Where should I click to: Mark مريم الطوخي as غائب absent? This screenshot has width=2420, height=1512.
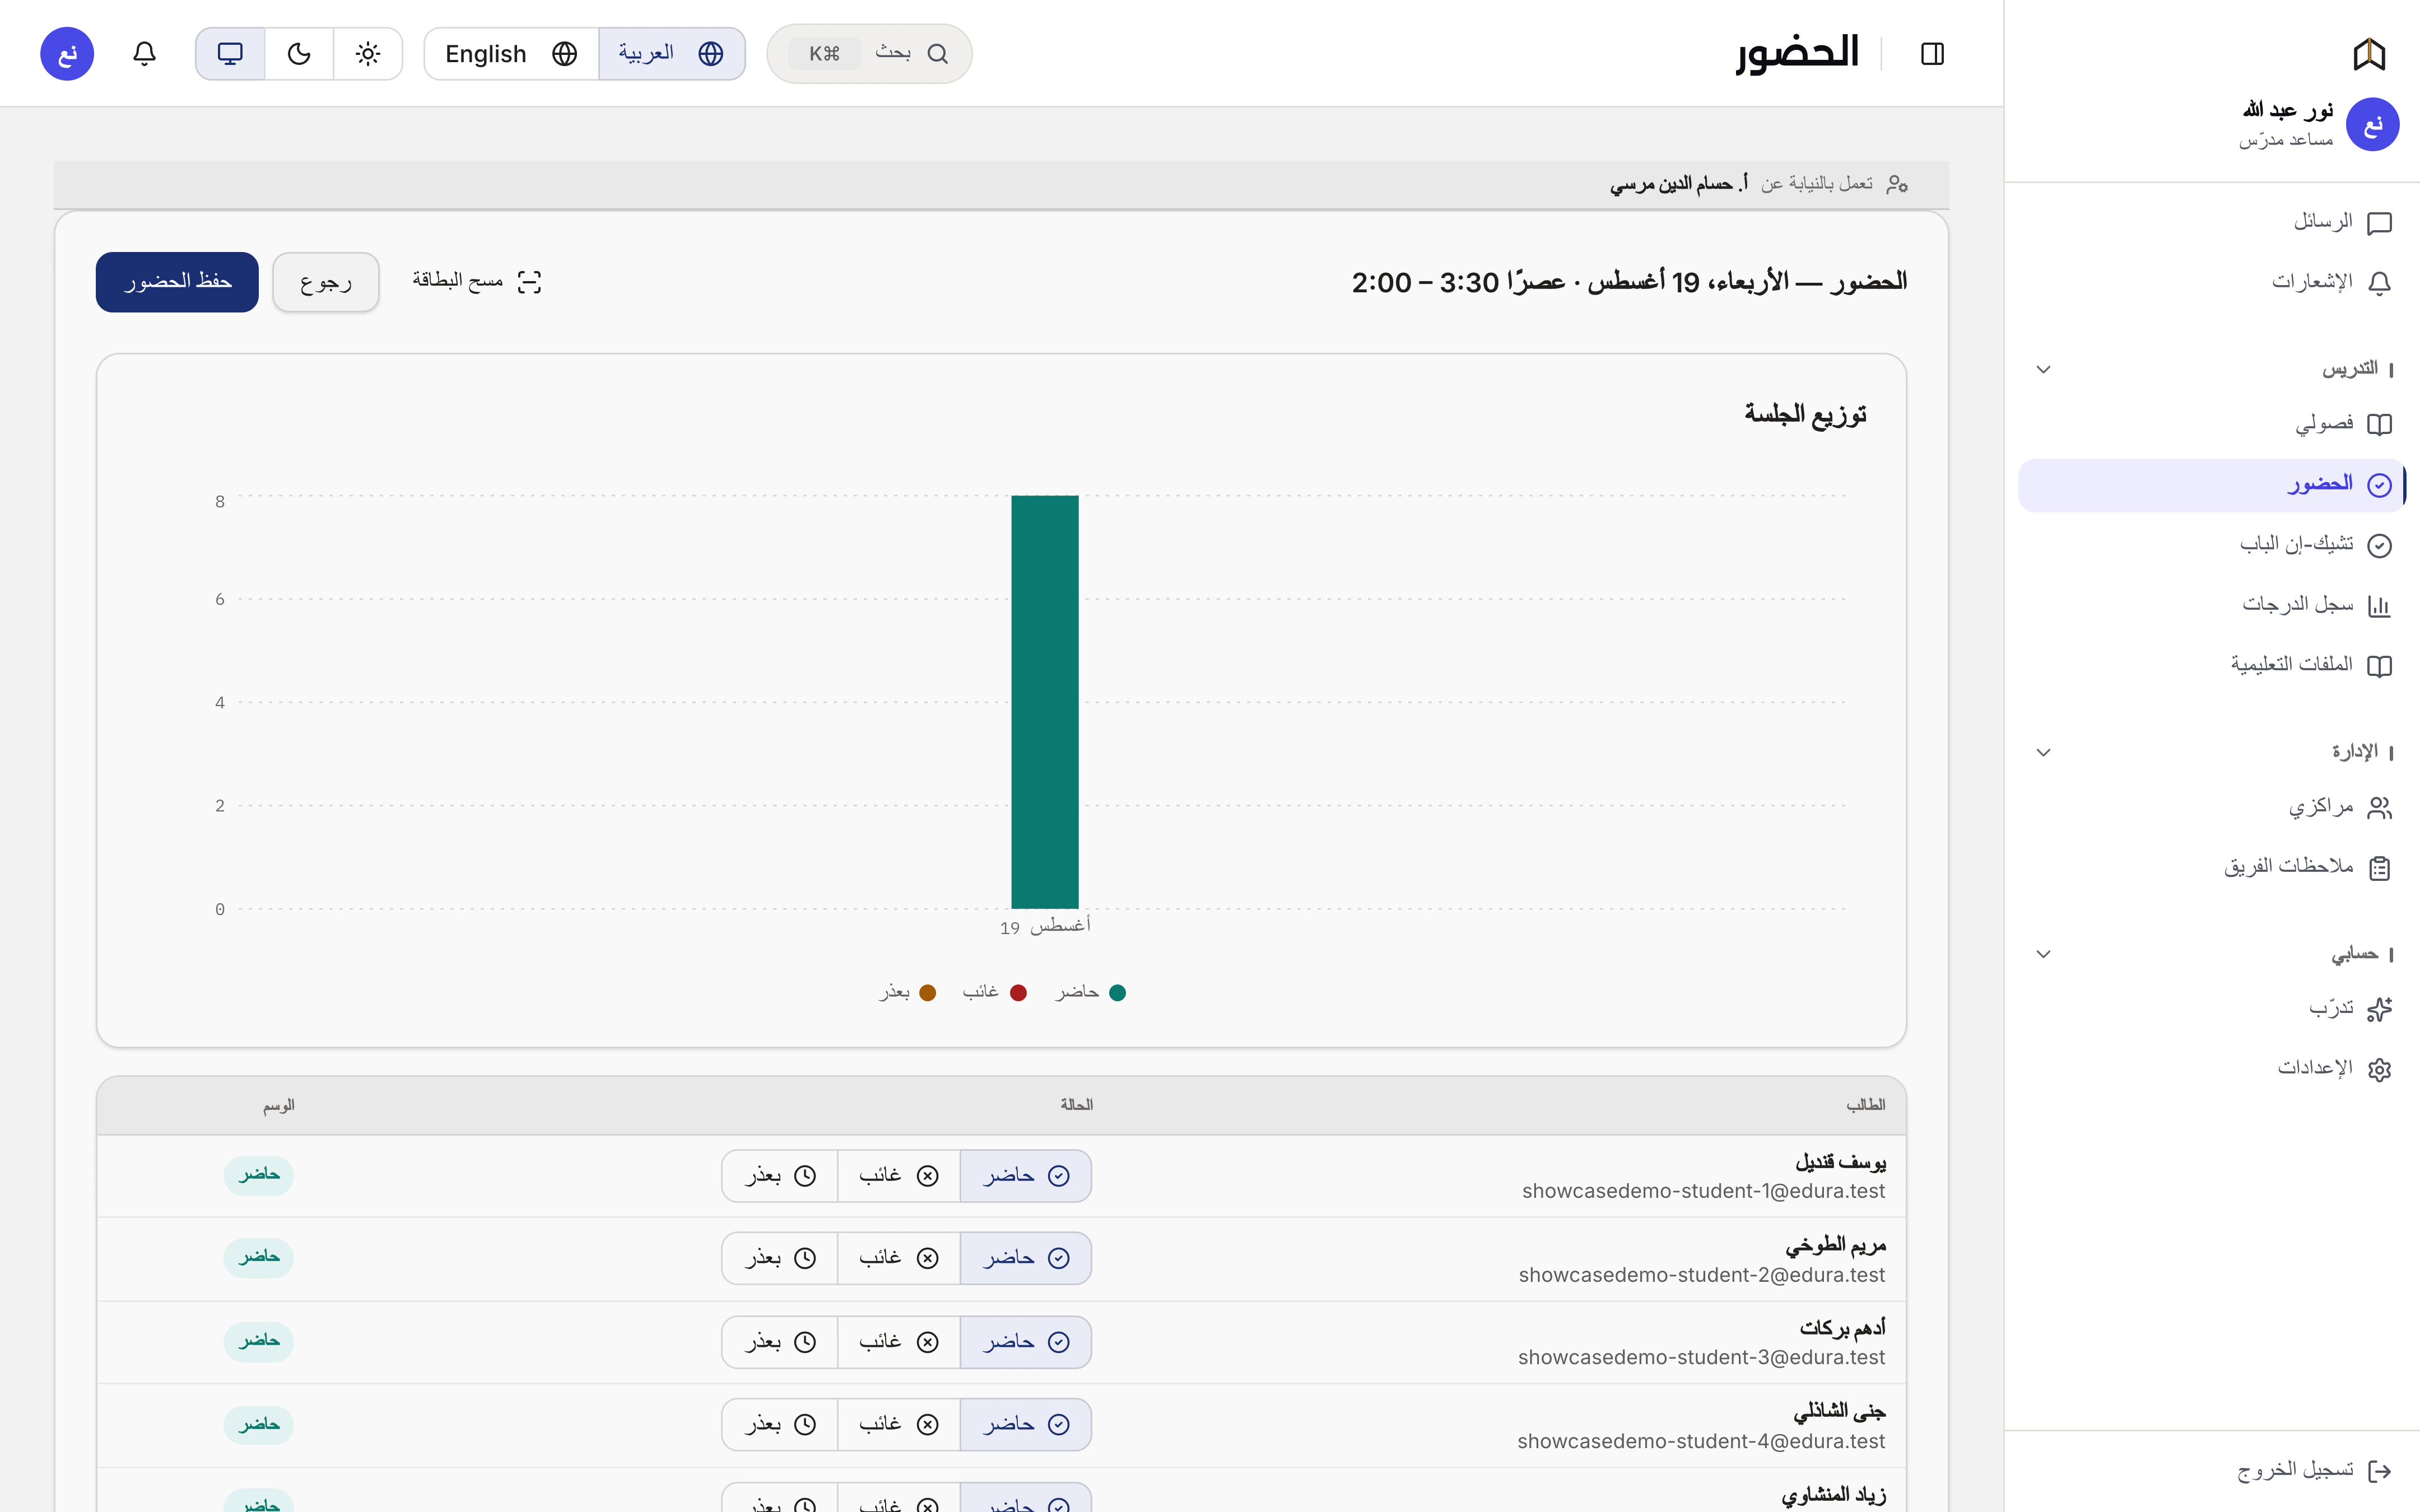pyautogui.click(x=898, y=1258)
